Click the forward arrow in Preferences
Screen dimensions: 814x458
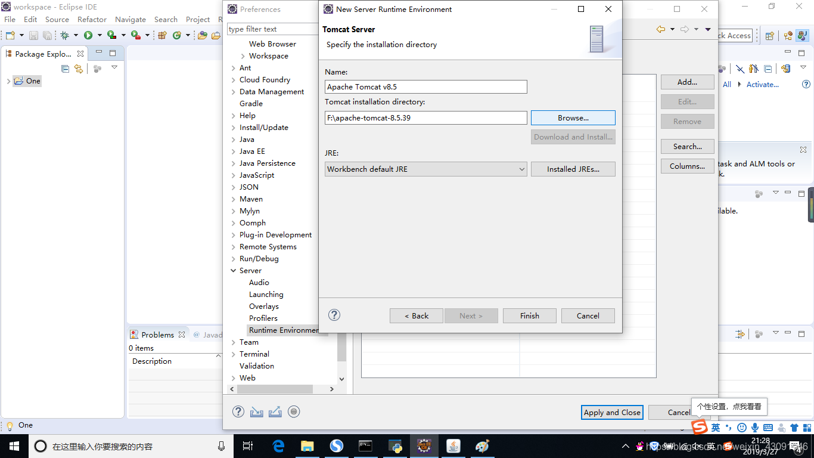[685, 29]
